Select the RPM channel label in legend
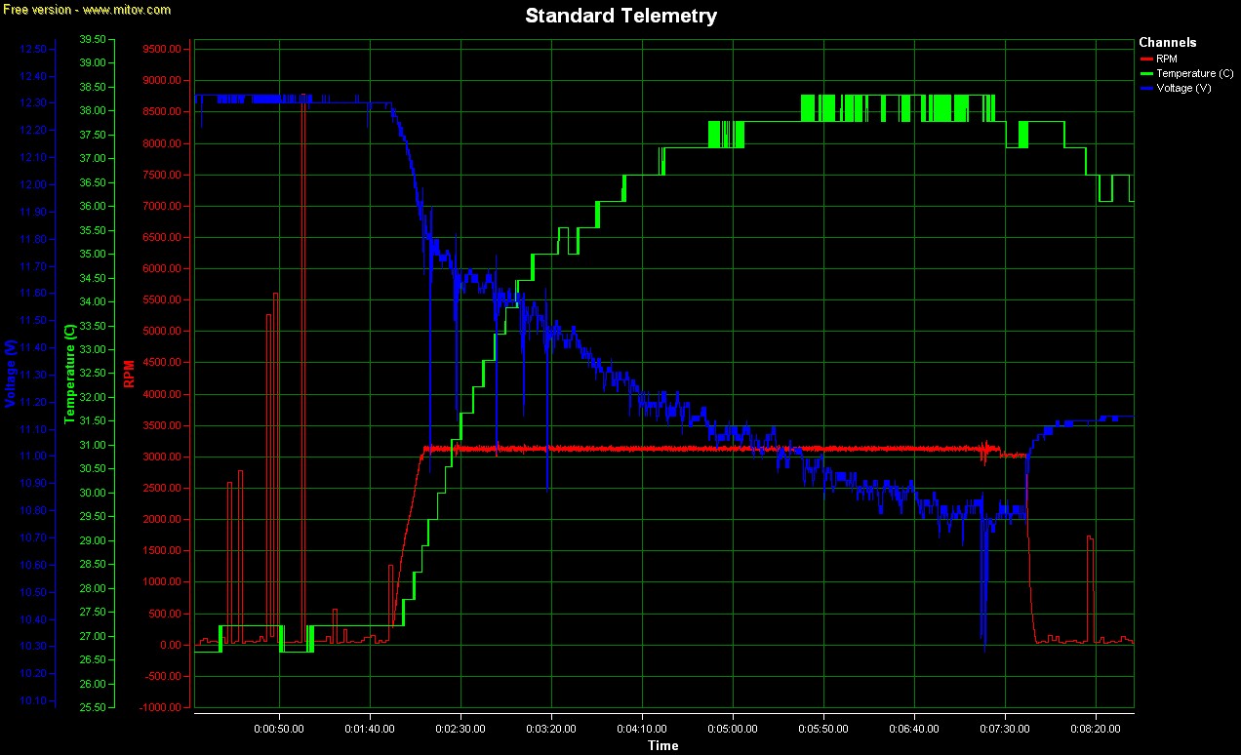The image size is (1241, 755). (x=1166, y=60)
